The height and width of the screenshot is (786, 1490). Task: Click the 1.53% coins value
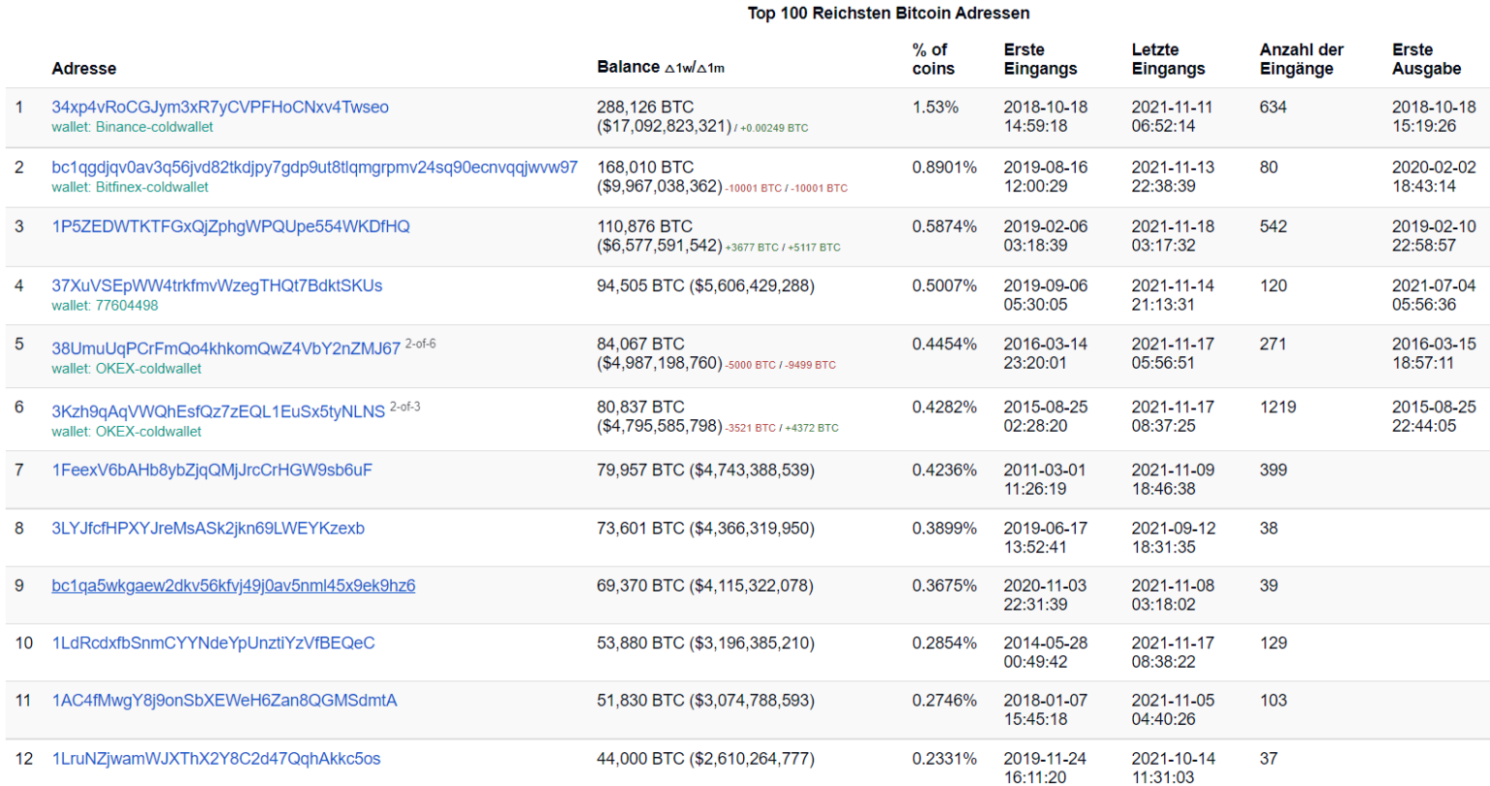(x=935, y=107)
